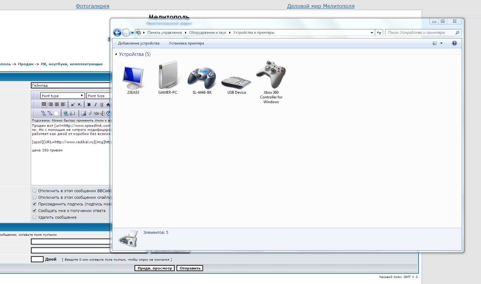
Task: Open 'Деловой мир Мелитополя' link
Action: [x=321, y=6]
